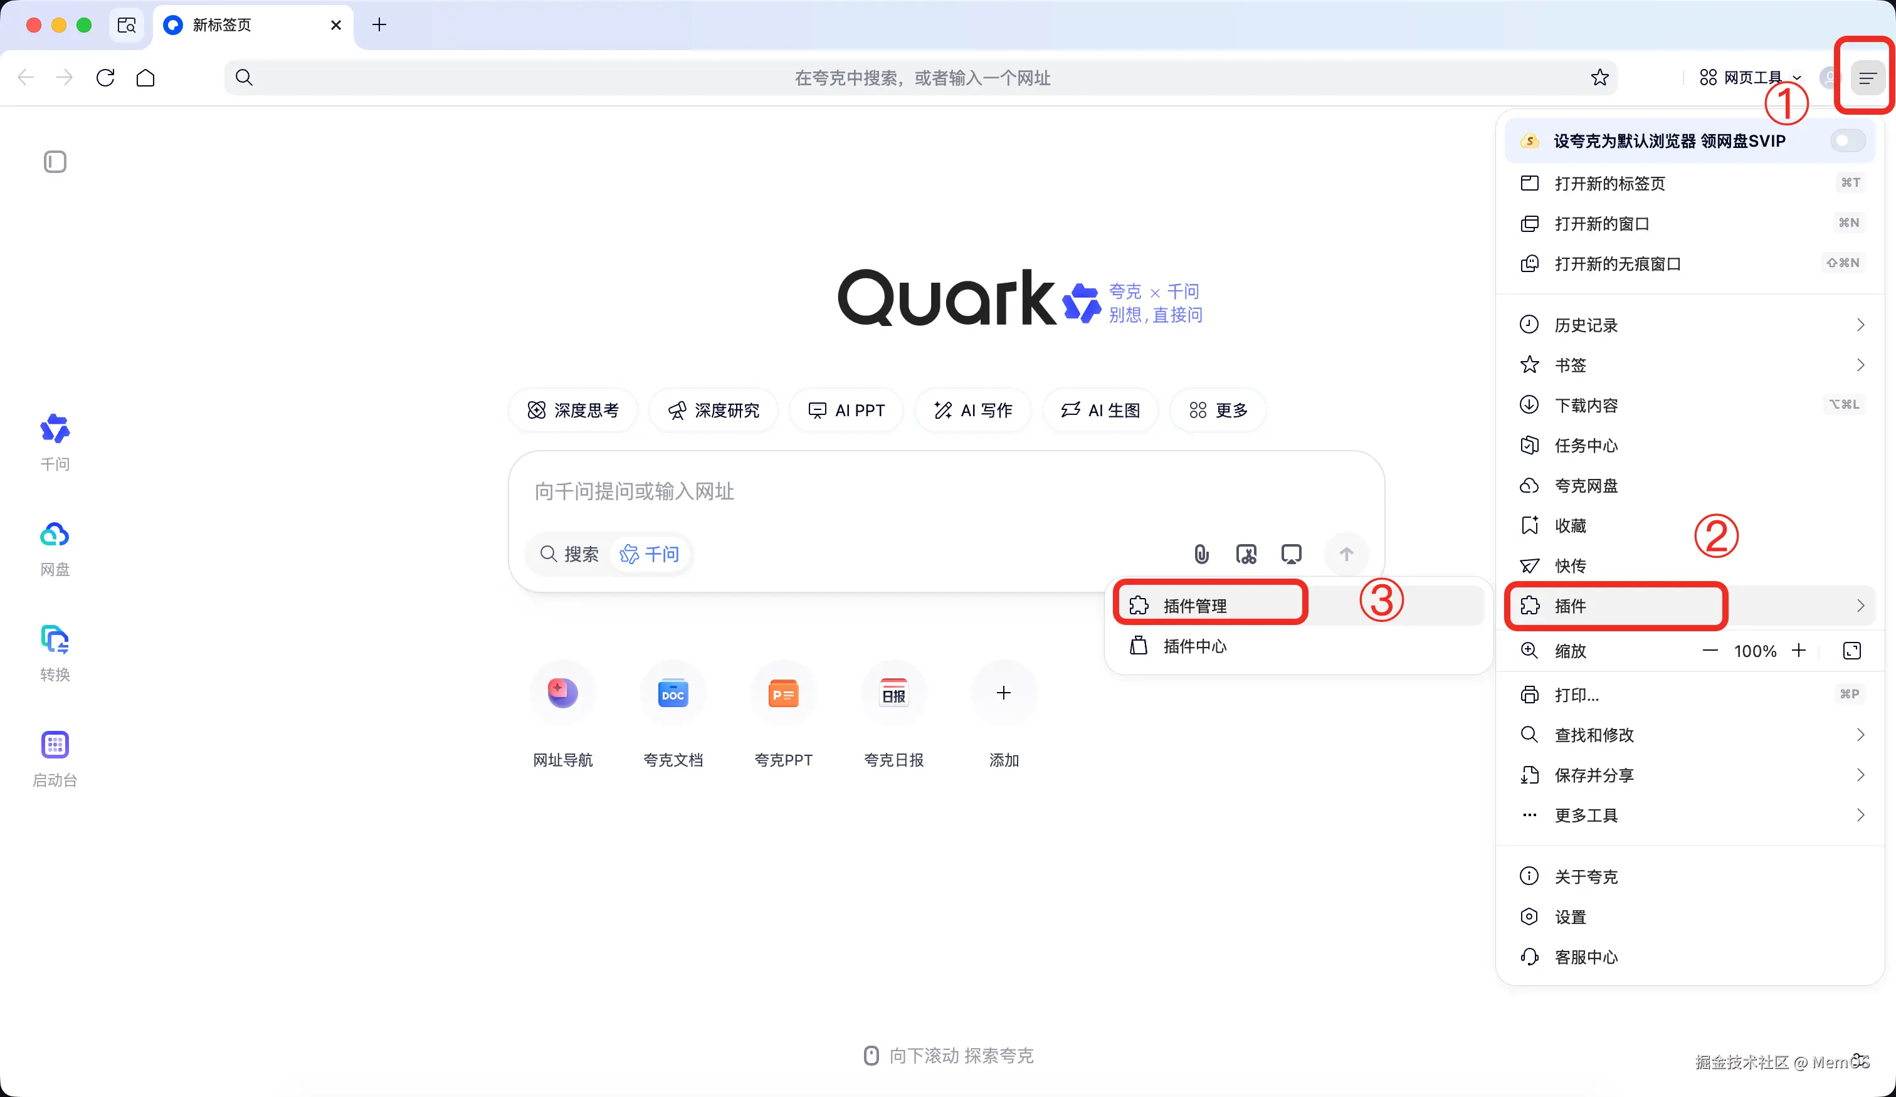1896x1097 pixels.
Task: Switch input mode to 搜索
Action: click(x=569, y=555)
